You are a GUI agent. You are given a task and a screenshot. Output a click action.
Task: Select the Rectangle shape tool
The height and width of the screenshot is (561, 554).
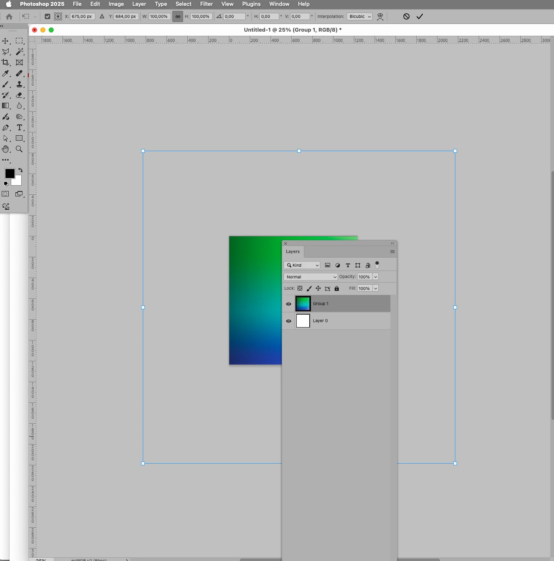(x=19, y=138)
